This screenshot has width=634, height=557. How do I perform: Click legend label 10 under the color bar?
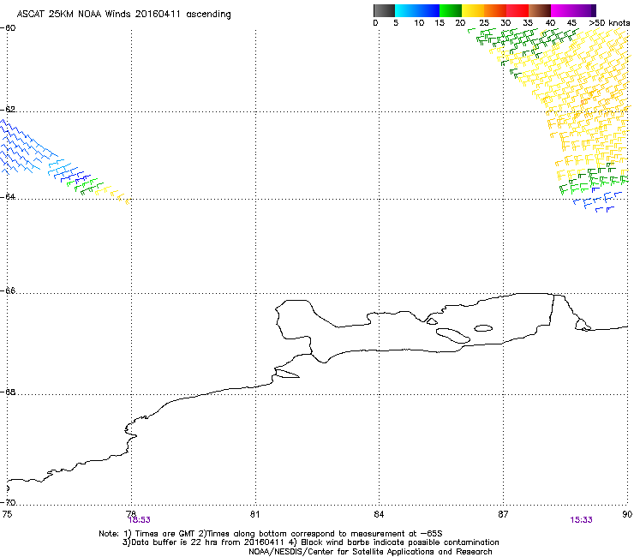click(x=419, y=23)
